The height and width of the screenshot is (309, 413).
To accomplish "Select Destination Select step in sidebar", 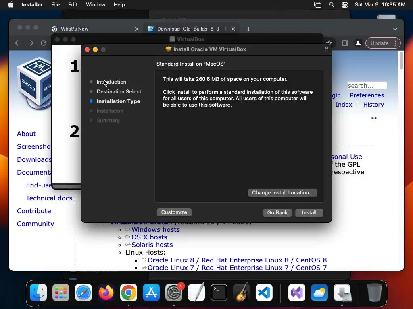I will pos(119,91).
